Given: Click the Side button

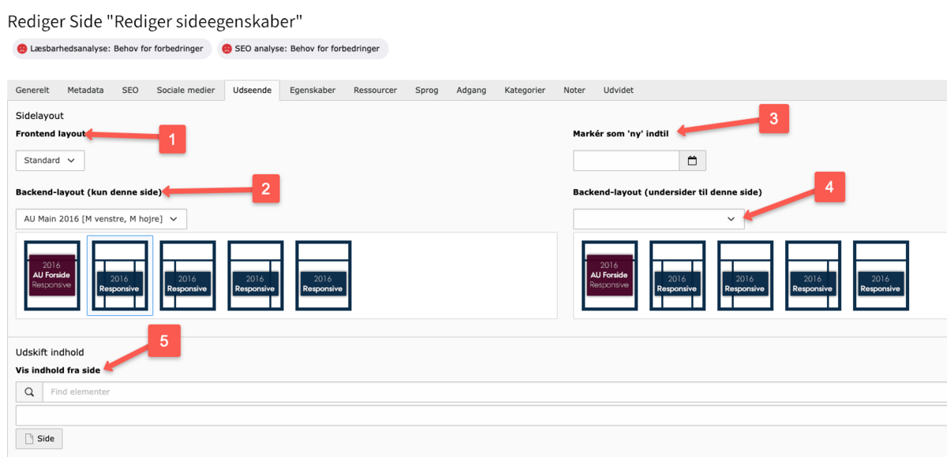Looking at the screenshot, I should click(x=39, y=439).
